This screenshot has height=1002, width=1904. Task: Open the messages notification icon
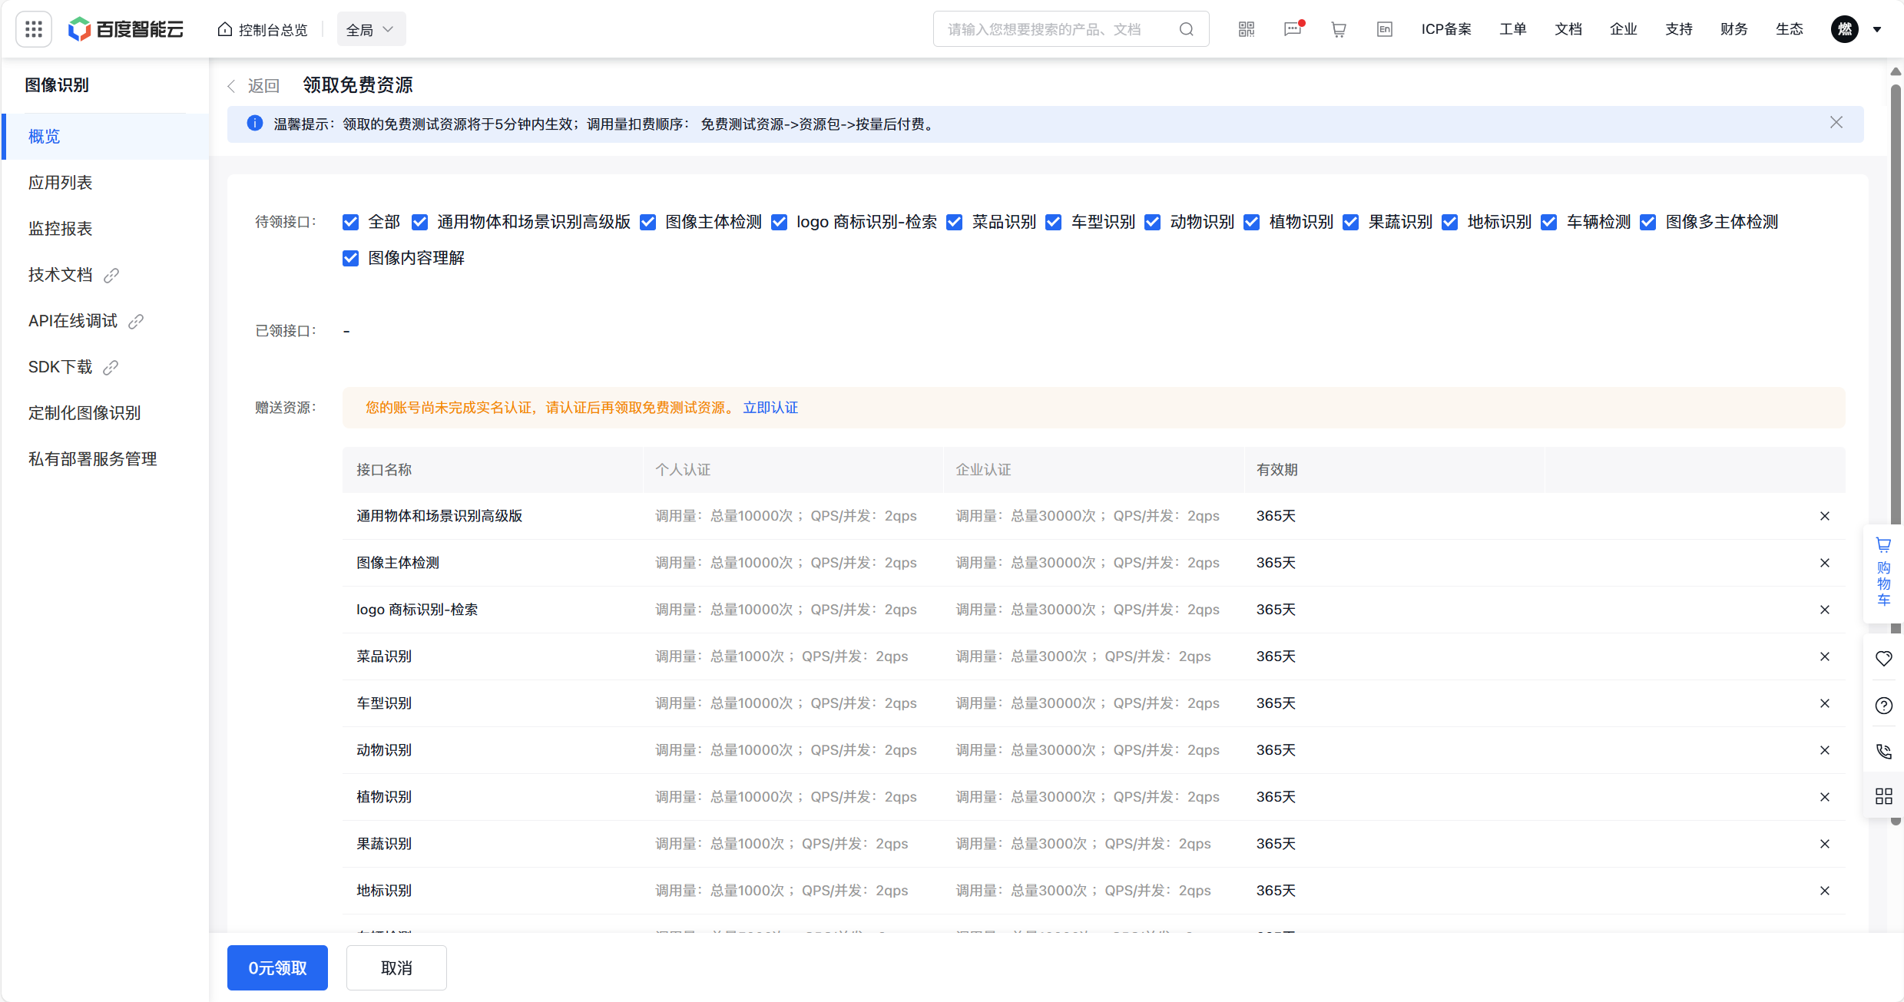click(x=1293, y=29)
